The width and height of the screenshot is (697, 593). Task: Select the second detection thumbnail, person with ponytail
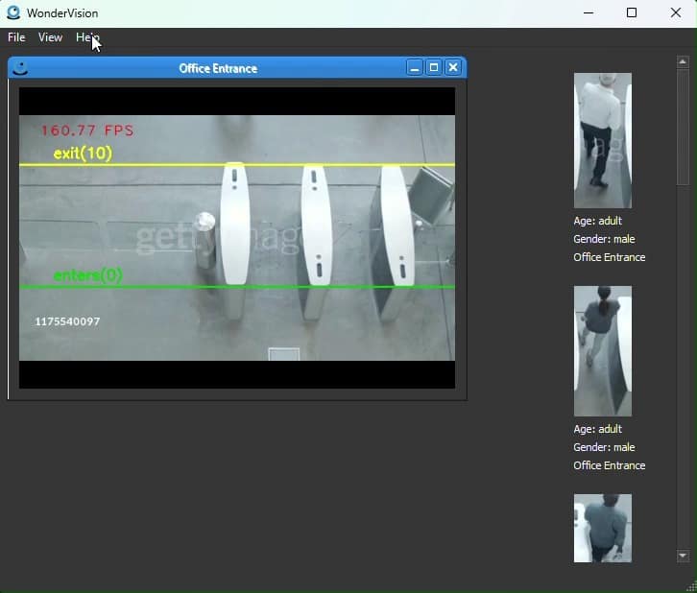pos(602,350)
